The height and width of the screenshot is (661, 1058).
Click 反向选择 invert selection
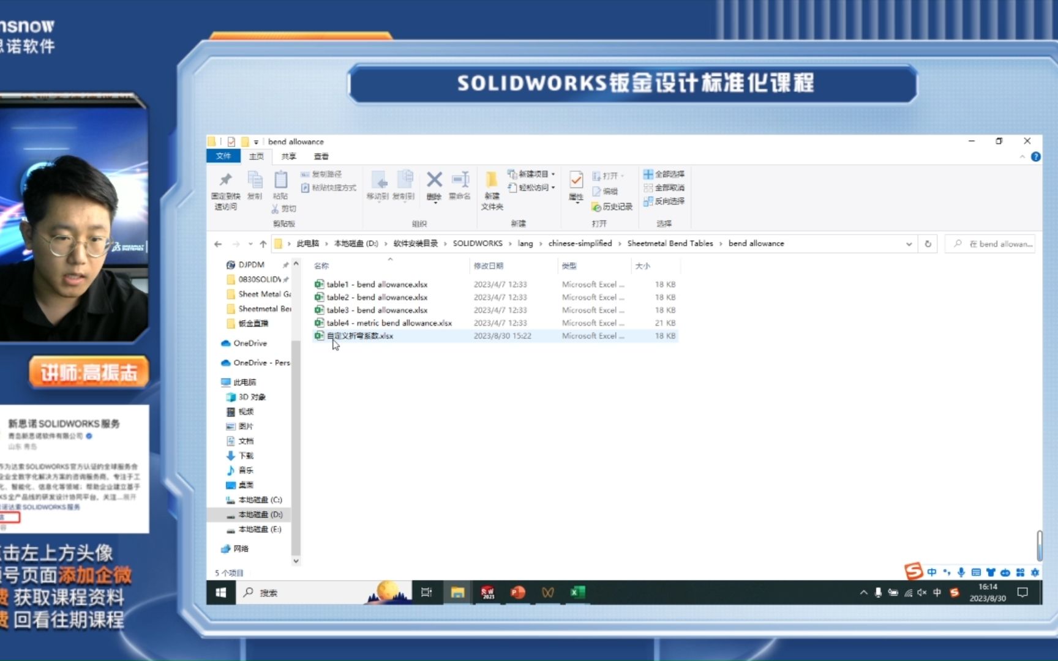[x=664, y=201]
